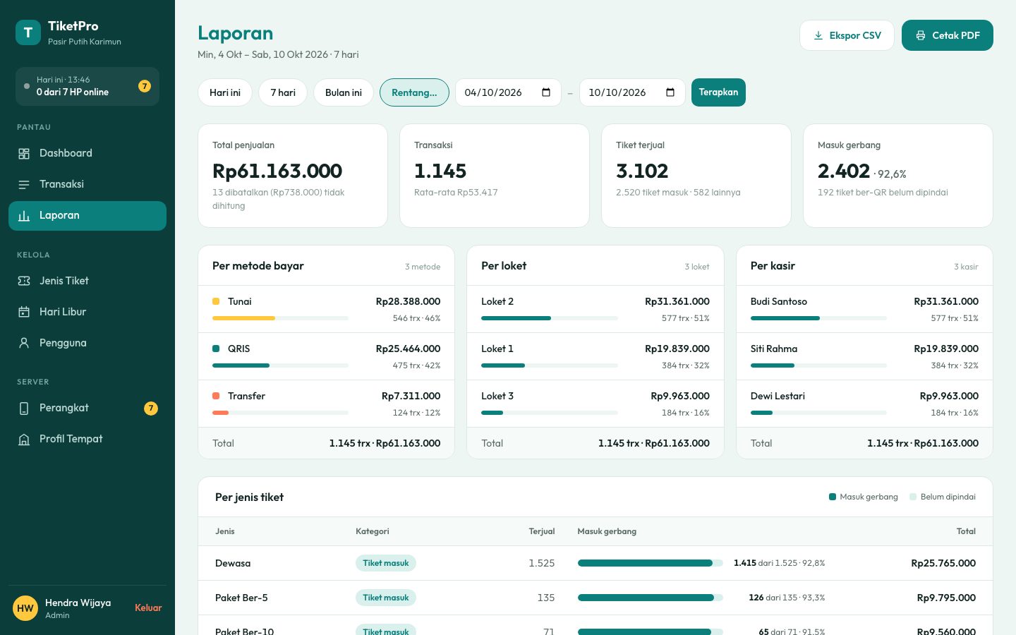Click the Pengguna person icon
Screen dimensions: 1016x635
24,343
